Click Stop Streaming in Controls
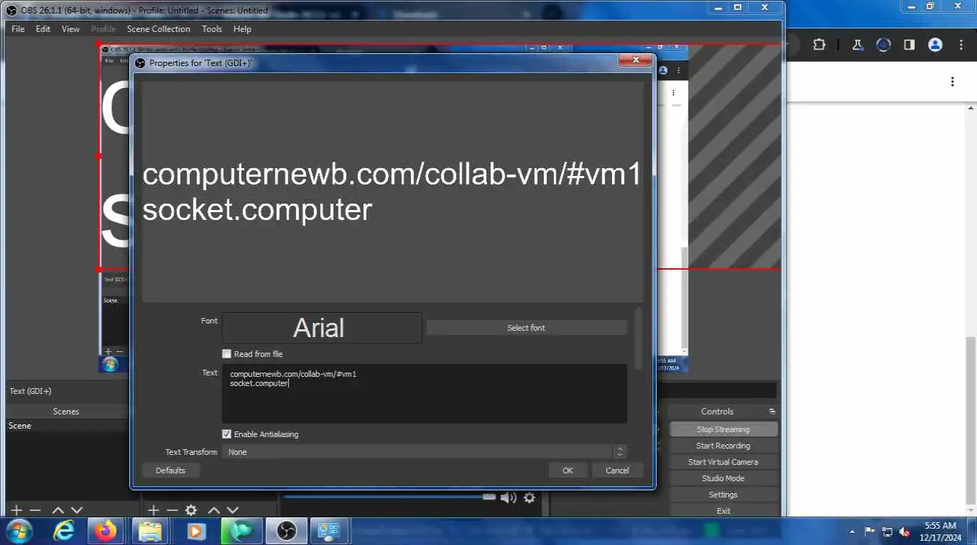The image size is (977, 545). pos(723,429)
